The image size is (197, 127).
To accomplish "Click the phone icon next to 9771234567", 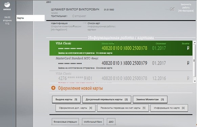I will pyautogui.click(x=73, y=16).
